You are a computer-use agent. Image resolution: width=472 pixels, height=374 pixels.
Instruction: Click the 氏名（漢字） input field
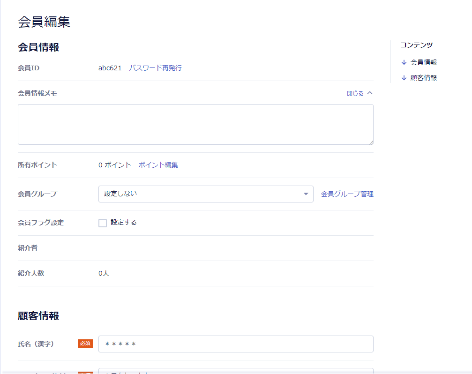(x=236, y=344)
